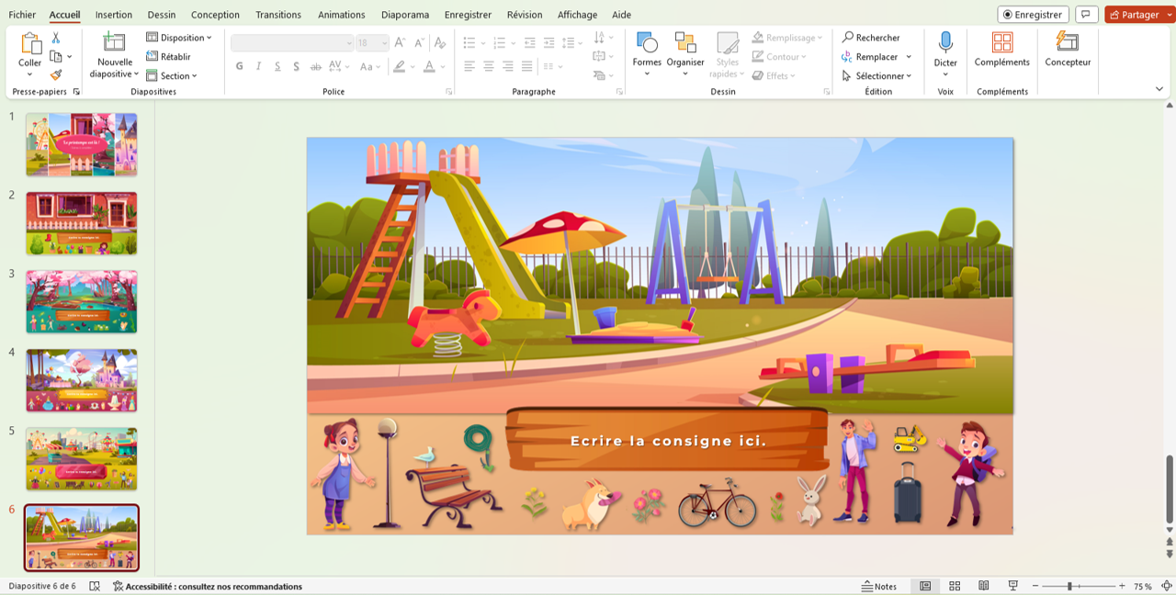The image size is (1176, 595).
Task: Open the Insertion ribbon tab
Action: (x=114, y=15)
